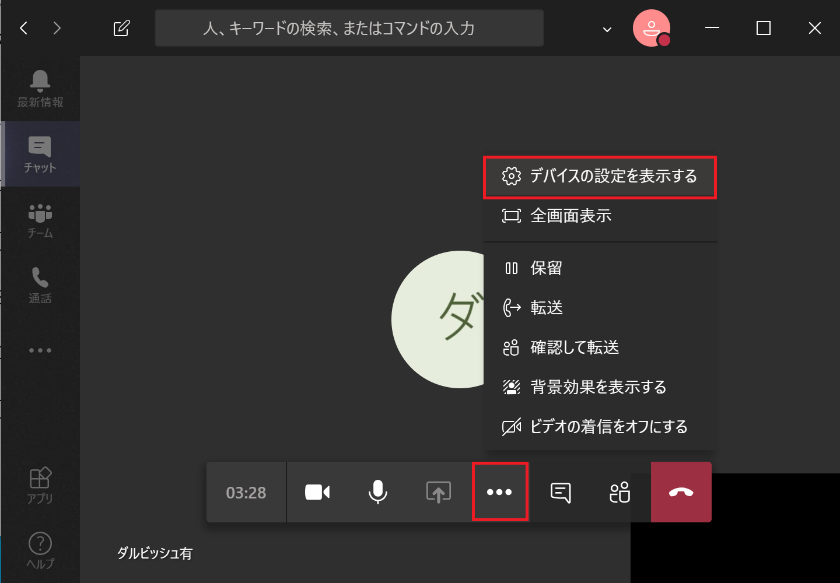
Task: Show participants panel in call toolbar
Action: point(620,492)
